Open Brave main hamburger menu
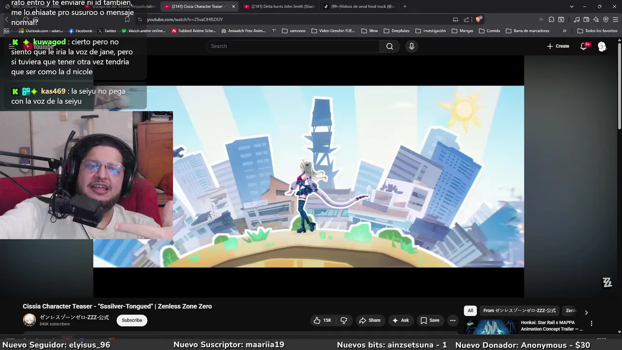Screen dimensions: 622x350 pyautogui.click(x=615, y=19)
